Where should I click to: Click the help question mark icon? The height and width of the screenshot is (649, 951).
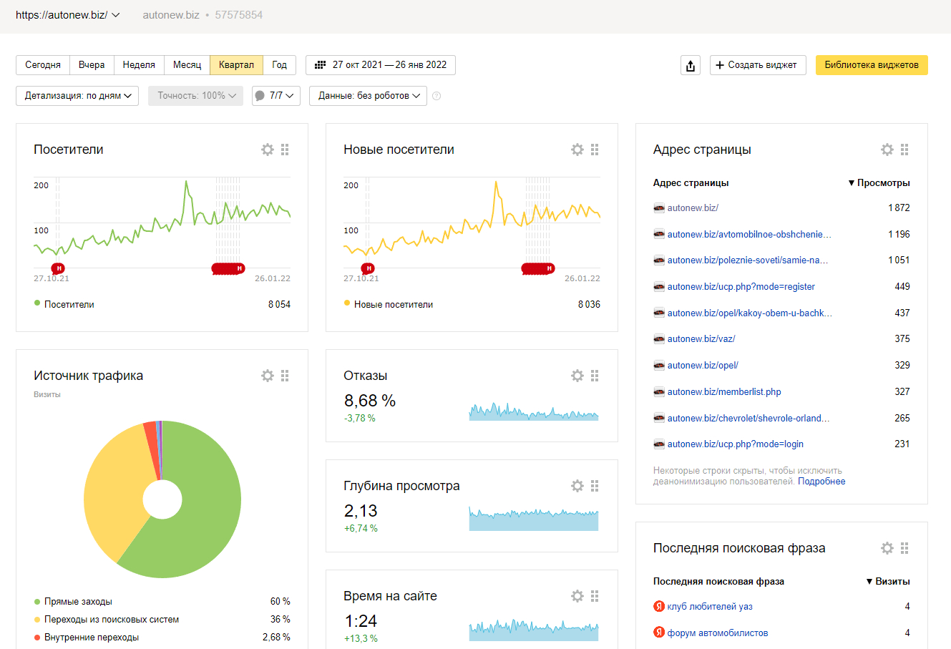click(437, 96)
